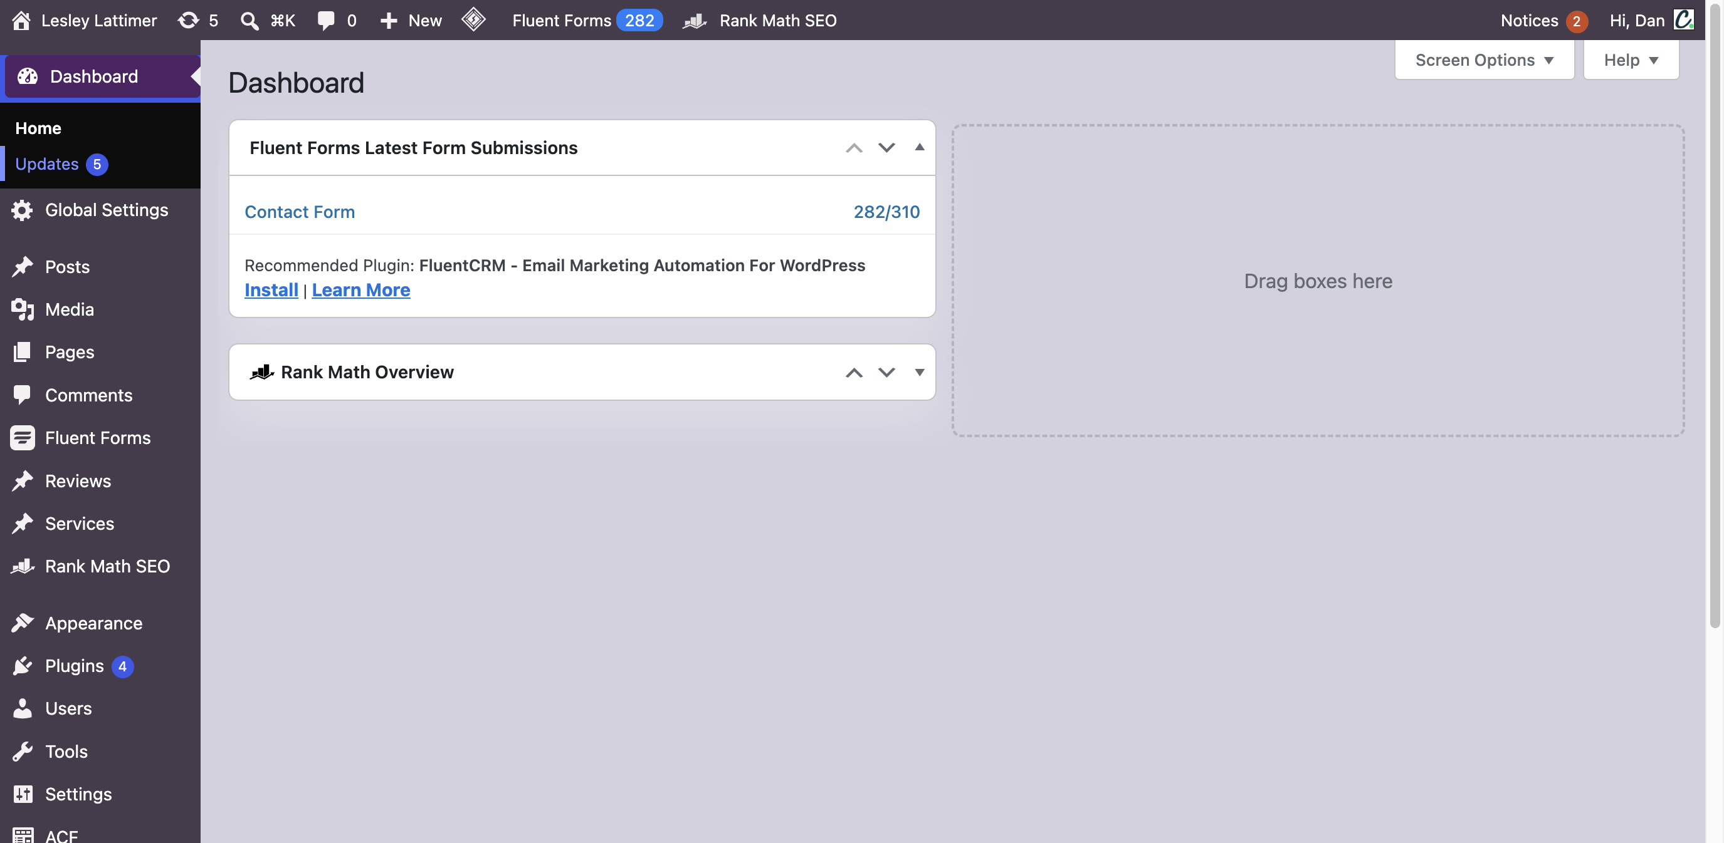This screenshot has height=843, width=1724.
Task: Click the Comments speech bubble icon in the sidebar
Action: [22, 395]
